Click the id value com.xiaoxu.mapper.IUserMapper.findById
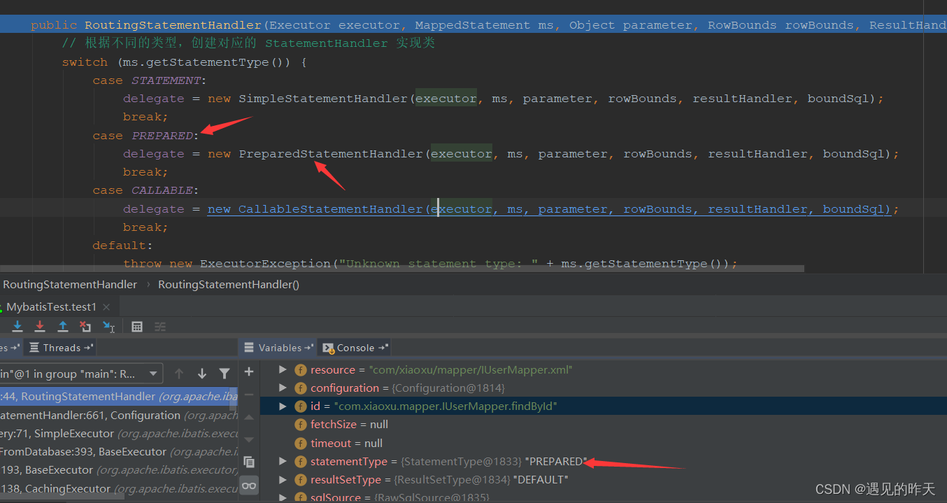 (446, 406)
